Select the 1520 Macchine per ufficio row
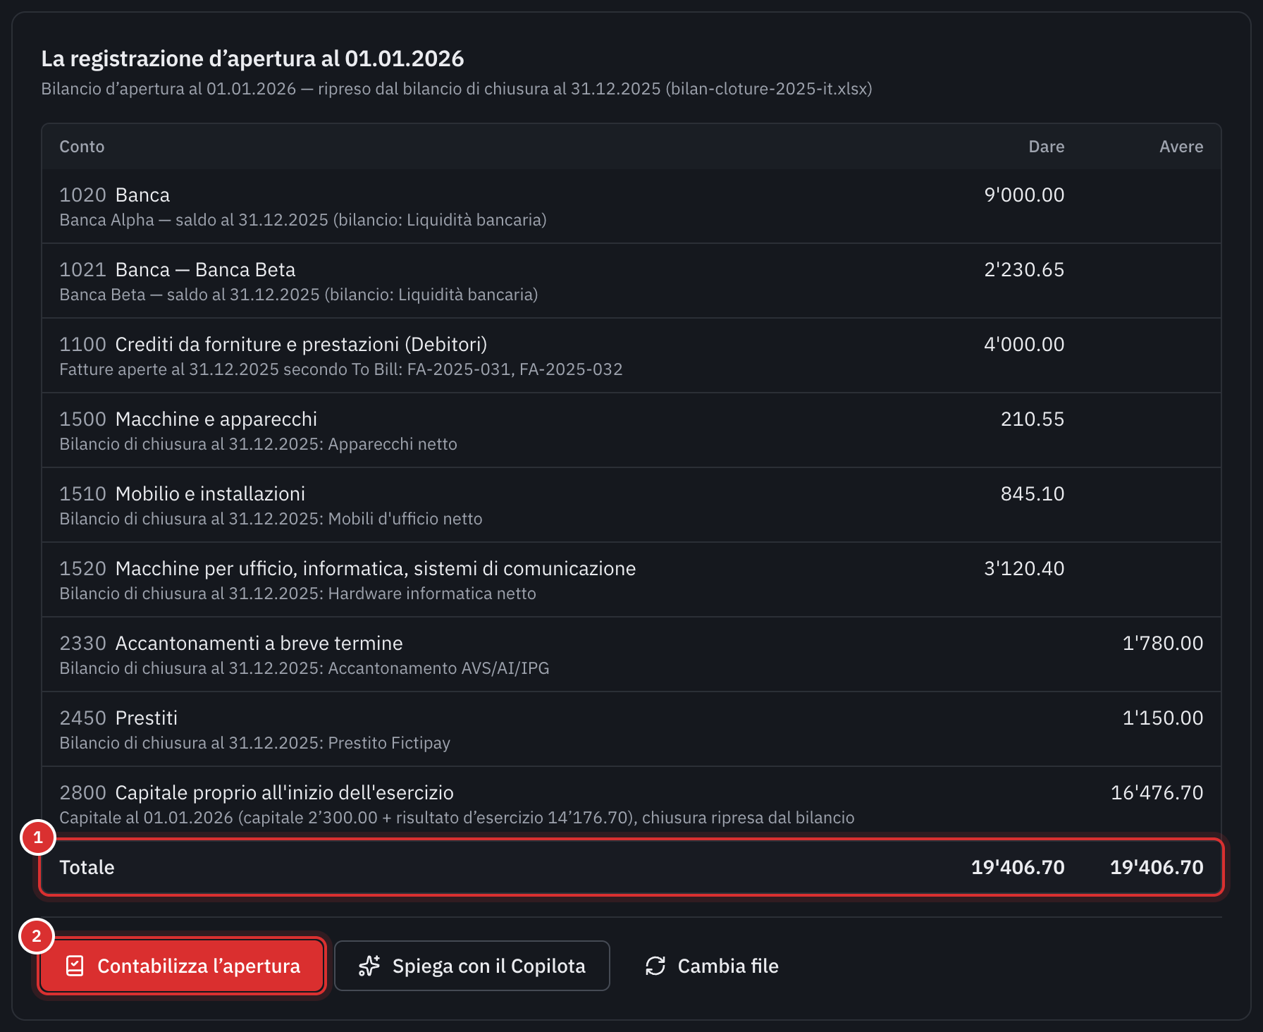The height and width of the screenshot is (1032, 1263). [631, 580]
